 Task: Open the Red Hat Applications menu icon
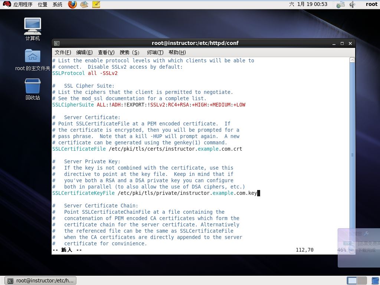(7, 4)
